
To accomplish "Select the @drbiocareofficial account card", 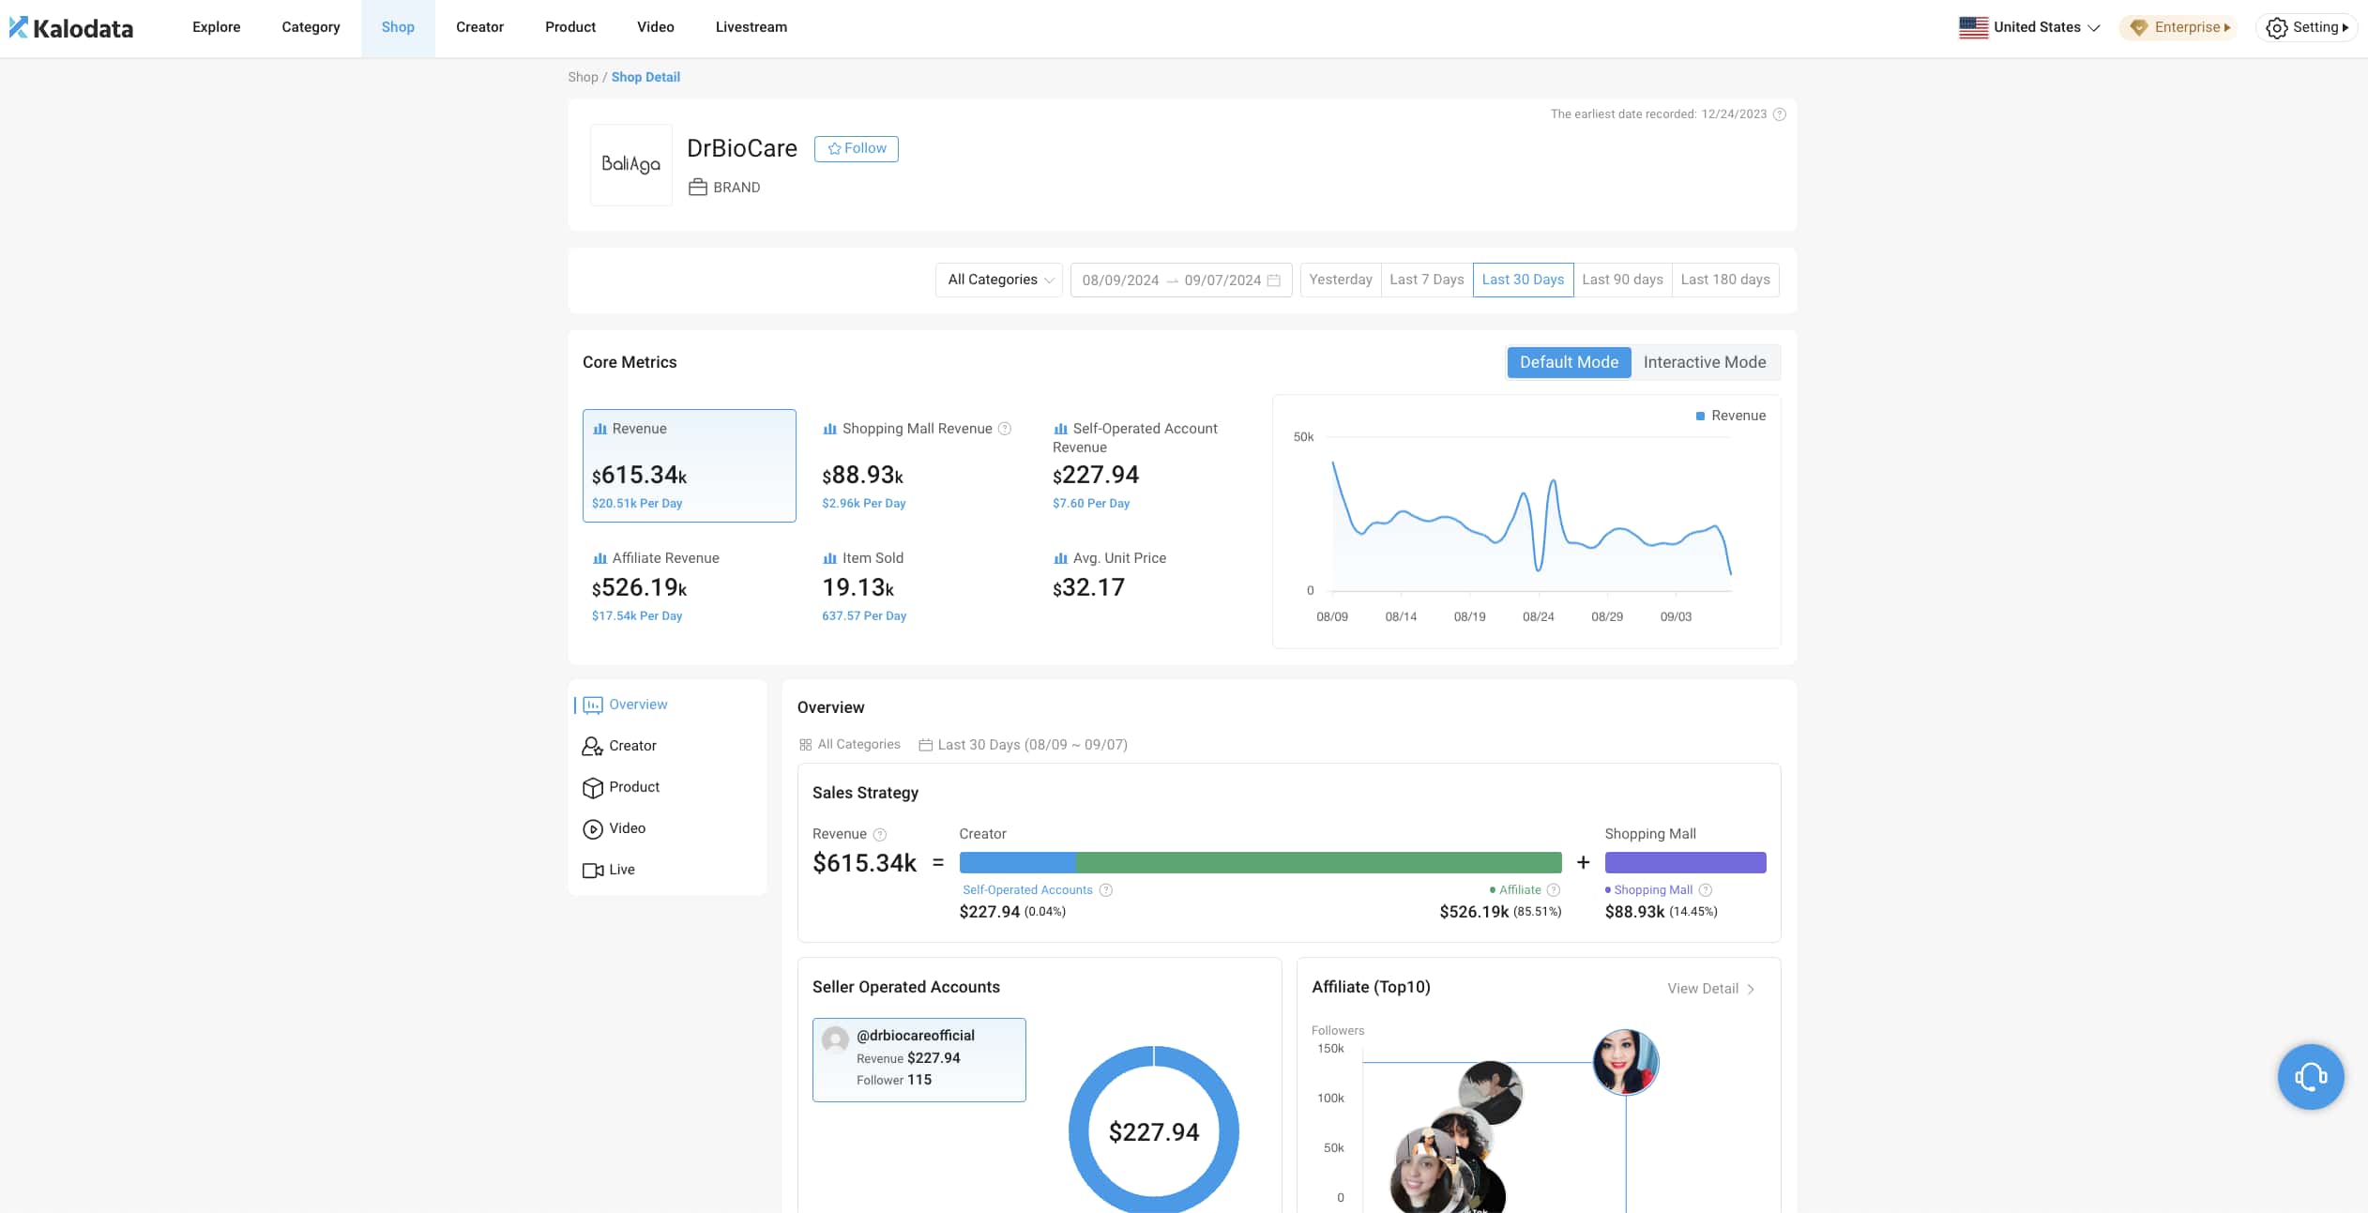I will tap(918, 1059).
